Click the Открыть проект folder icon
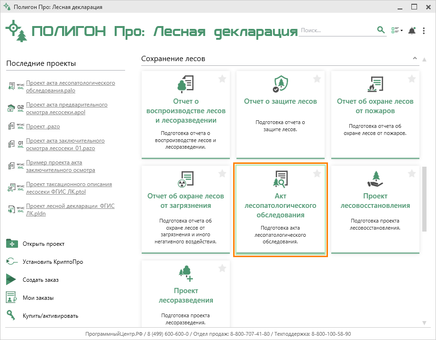Image resolution: width=436 pixels, height=340 pixels. pyautogui.click(x=12, y=243)
